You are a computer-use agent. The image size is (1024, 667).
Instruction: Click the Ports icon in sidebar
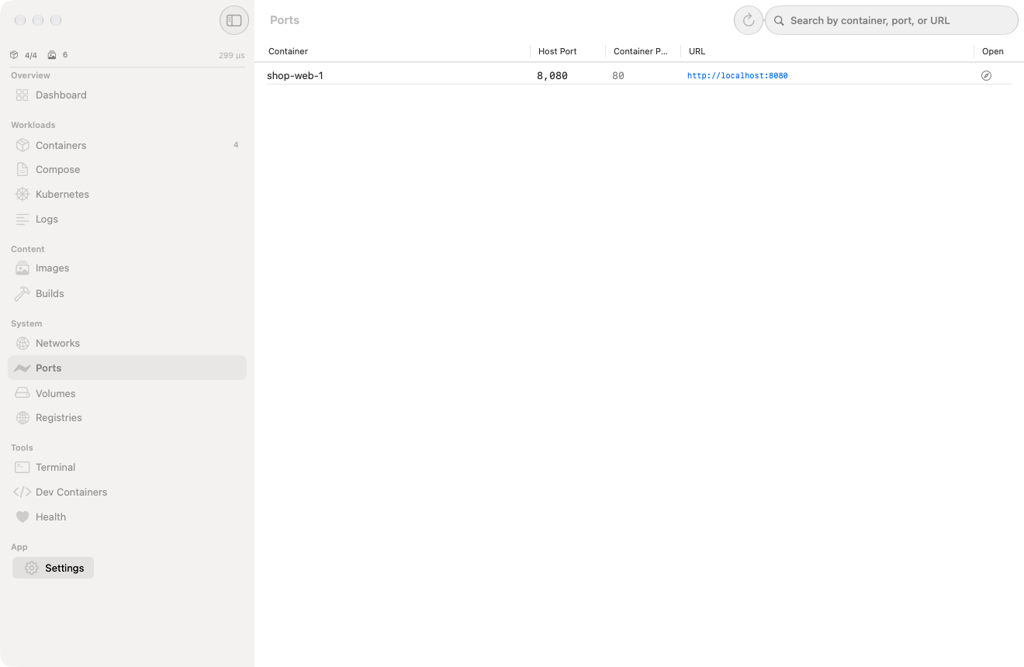point(22,368)
